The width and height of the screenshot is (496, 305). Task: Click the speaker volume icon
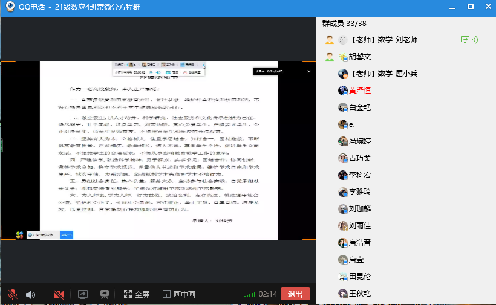click(30, 294)
